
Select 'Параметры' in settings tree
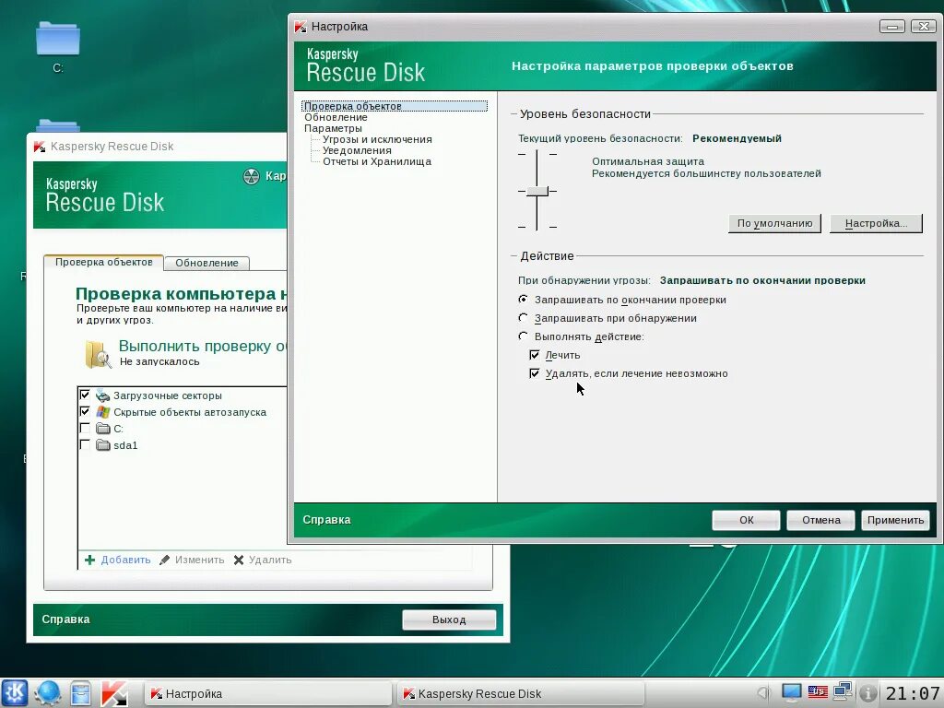coord(333,128)
